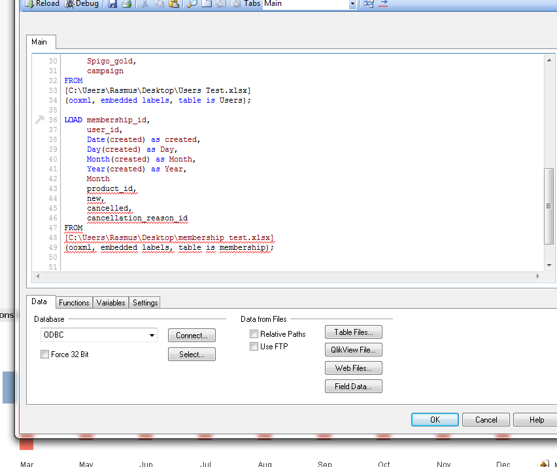Select the Settings tab

point(145,303)
